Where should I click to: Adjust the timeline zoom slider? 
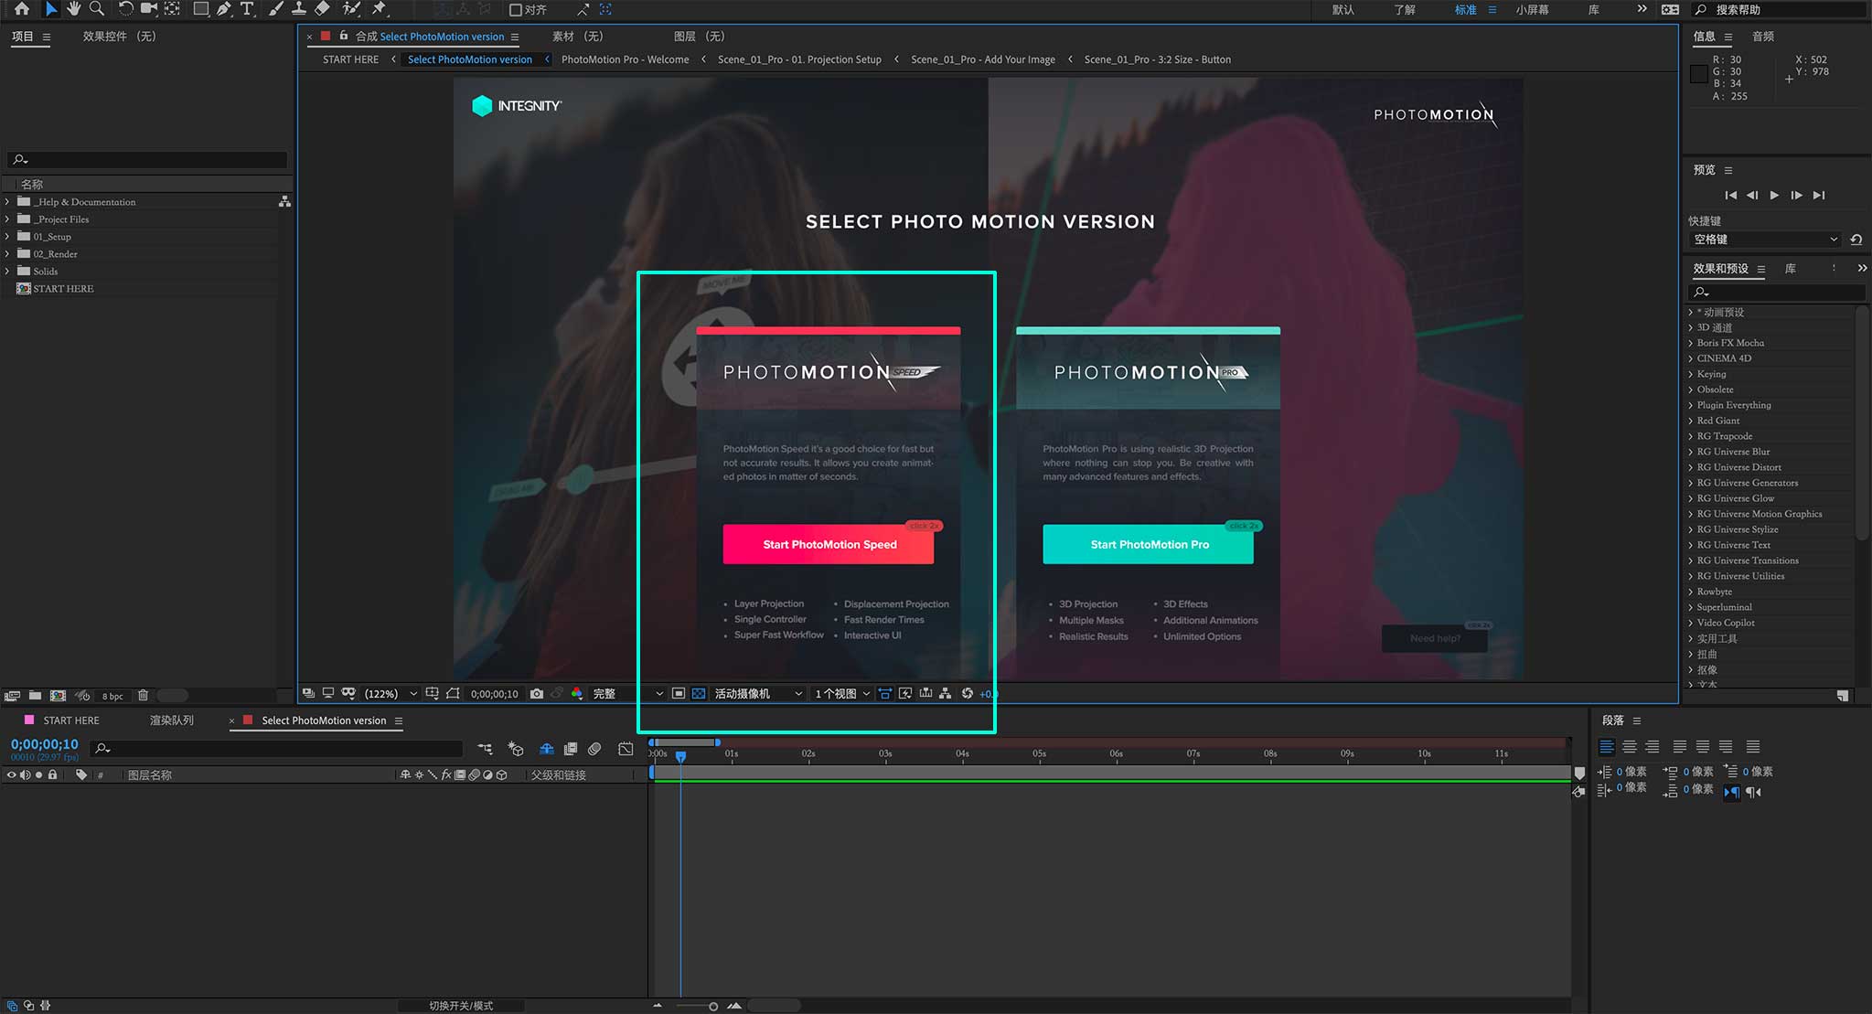click(713, 1007)
